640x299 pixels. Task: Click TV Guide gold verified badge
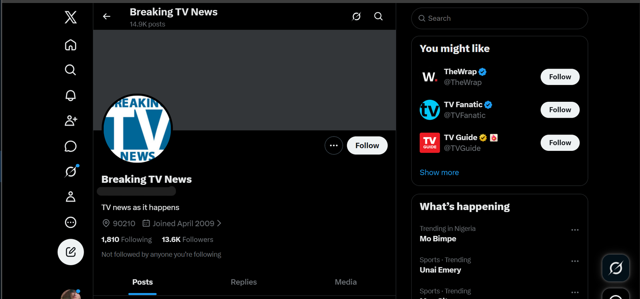(483, 138)
